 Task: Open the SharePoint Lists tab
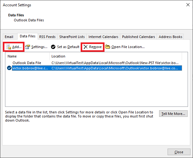[x=72, y=37]
